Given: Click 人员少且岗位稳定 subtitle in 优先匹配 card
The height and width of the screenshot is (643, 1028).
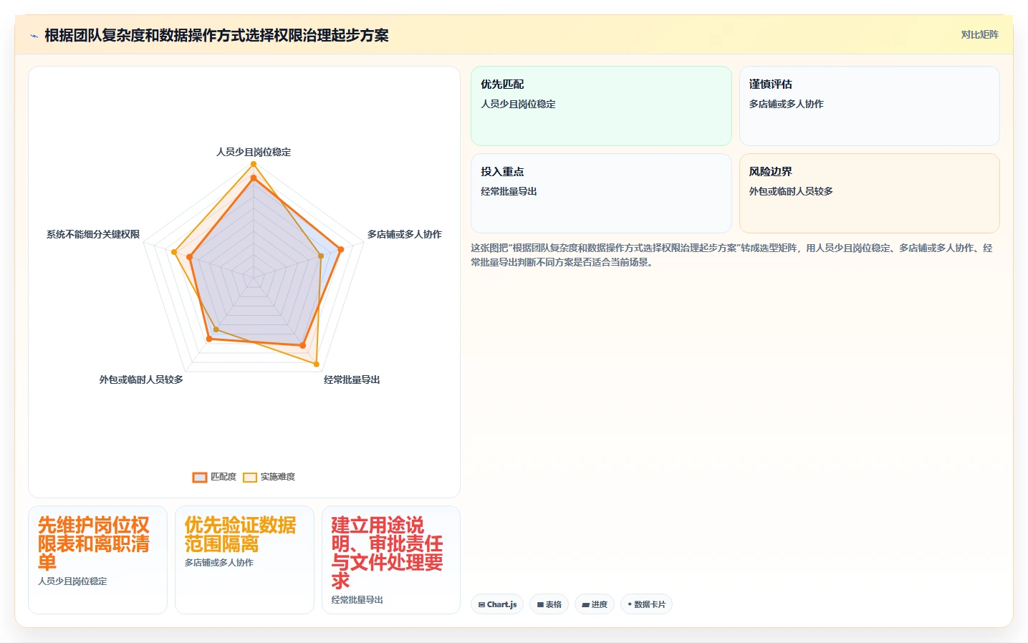Looking at the screenshot, I should 518,104.
